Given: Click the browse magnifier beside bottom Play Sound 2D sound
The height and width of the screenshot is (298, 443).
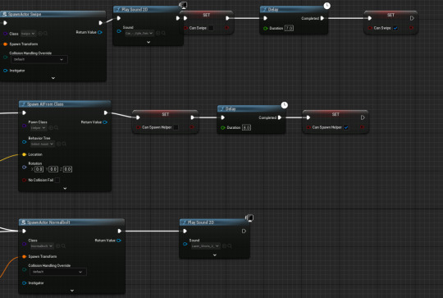Looking at the screenshot, I should 230,246.
